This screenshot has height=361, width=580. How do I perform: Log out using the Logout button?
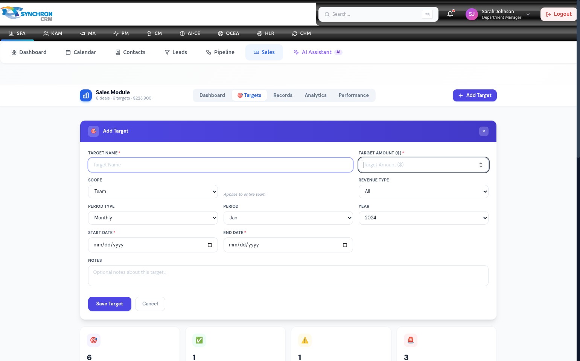[559, 14]
